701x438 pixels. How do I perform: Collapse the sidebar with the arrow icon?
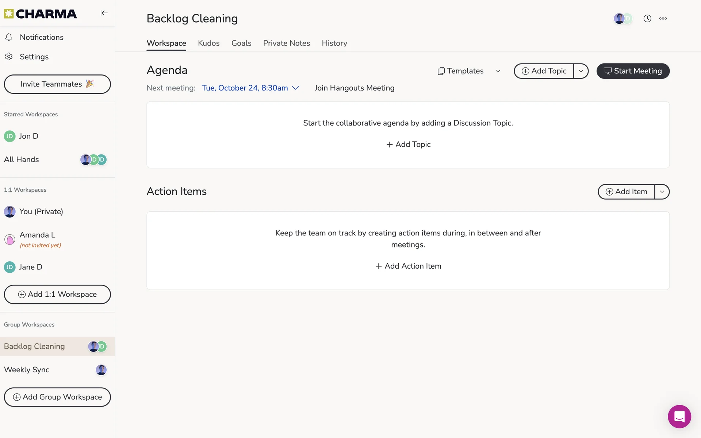click(x=104, y=13)
